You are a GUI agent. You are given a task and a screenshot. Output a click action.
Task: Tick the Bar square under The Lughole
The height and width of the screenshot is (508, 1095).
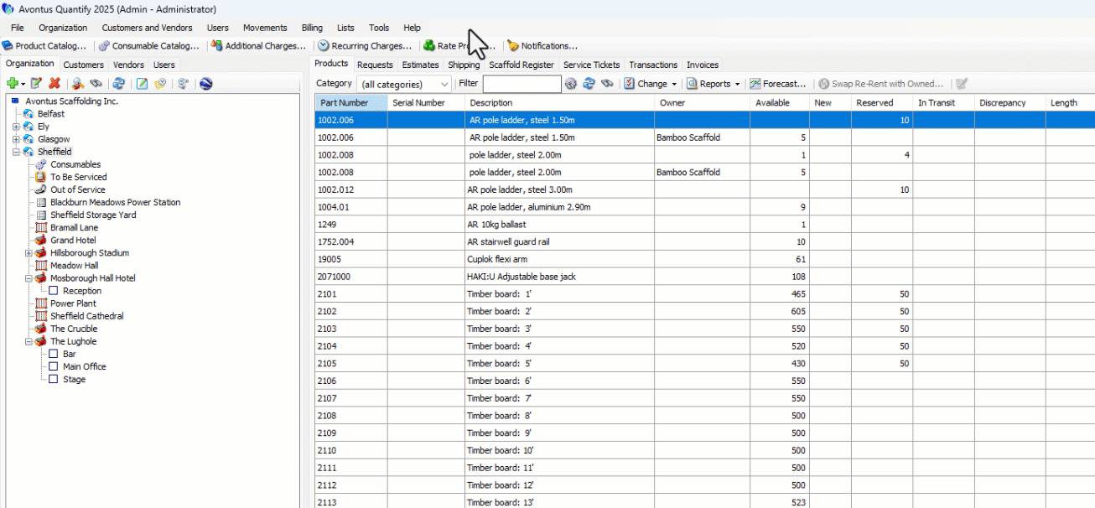tap(54, 354)
